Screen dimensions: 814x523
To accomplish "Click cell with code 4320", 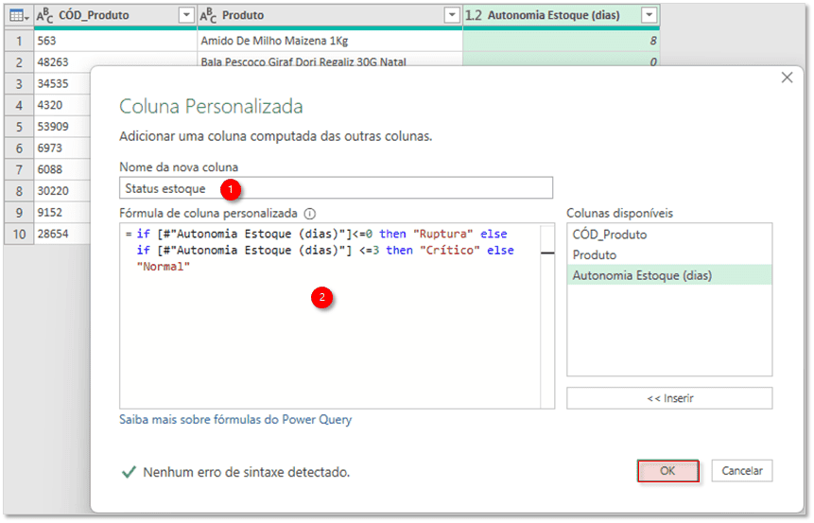I will [x=62, y=105].
